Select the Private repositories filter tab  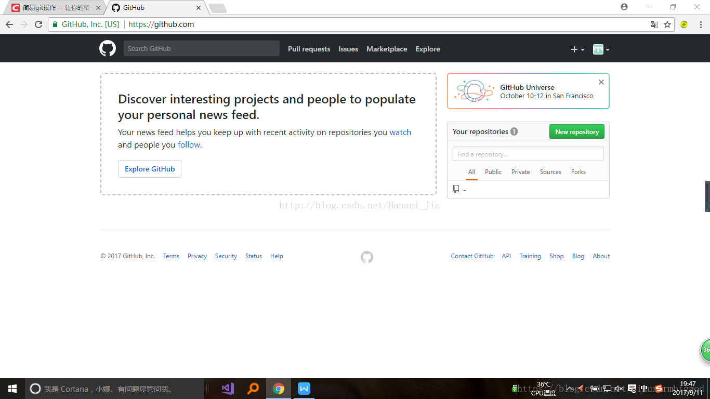click(520, 172)
